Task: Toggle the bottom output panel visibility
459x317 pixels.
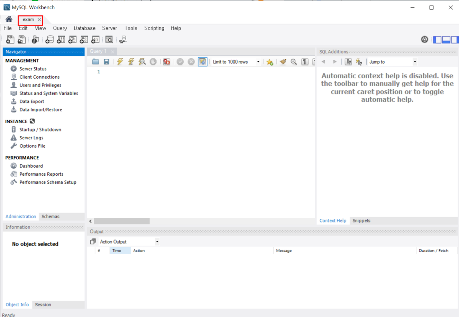Action: [x=446, y=40]
